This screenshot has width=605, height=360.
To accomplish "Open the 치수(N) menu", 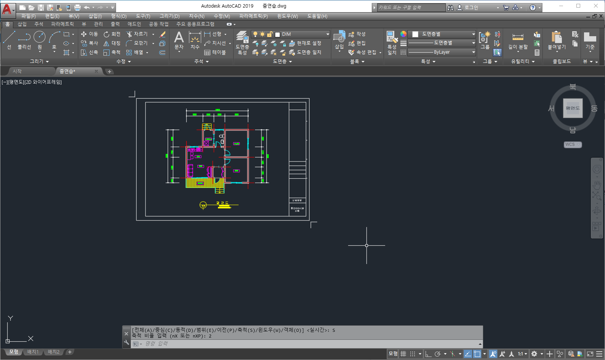I will click(197, 16).
